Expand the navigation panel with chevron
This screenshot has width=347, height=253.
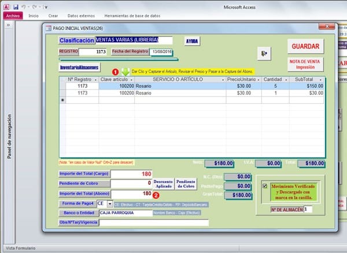8,25
